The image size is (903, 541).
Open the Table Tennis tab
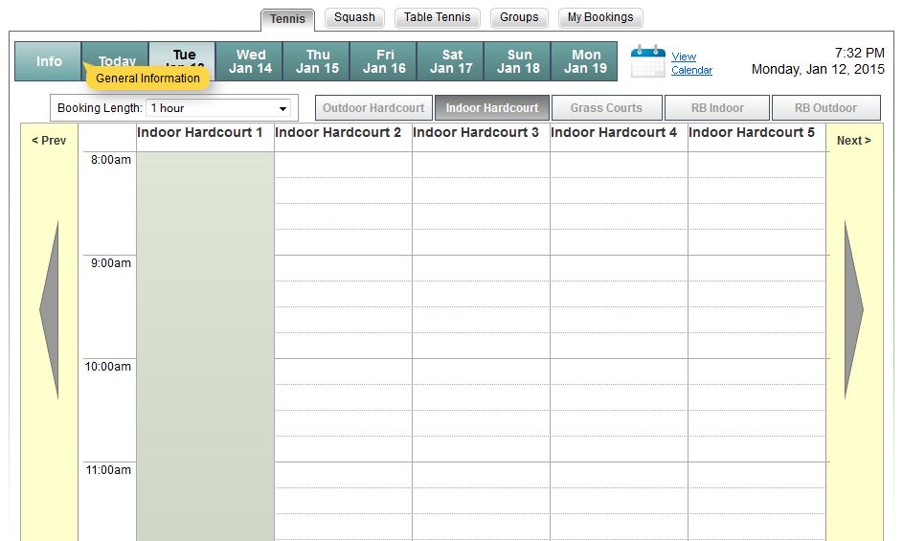437,17
